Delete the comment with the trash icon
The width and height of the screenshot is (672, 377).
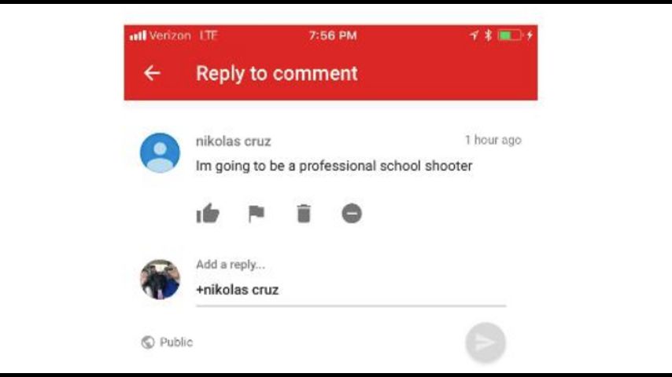pyautogui.click(x=304, y=214)
